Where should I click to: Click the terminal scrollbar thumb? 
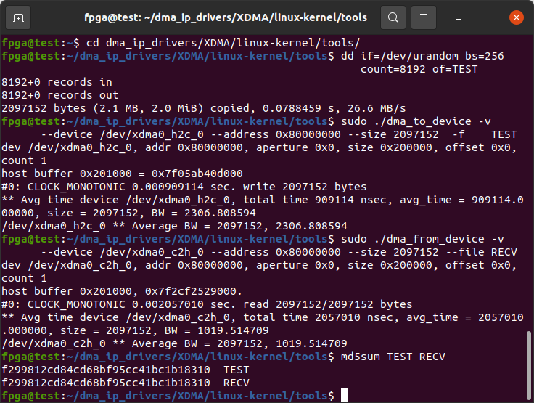pyautogui.click(x=529, y=366)
